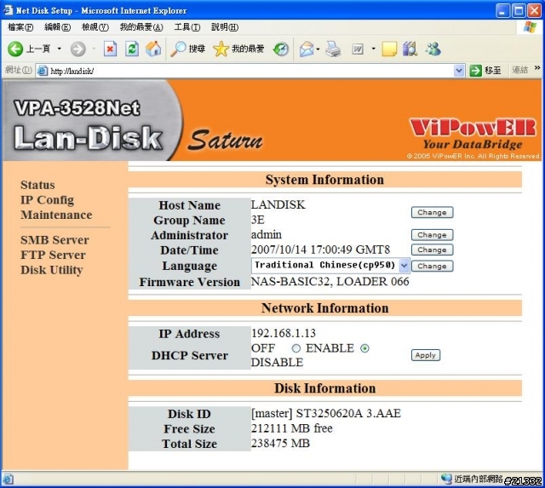Open the 我的最愛(A) Favorites menu
Screen dimensions: 545x488
[x=141, y=27]
